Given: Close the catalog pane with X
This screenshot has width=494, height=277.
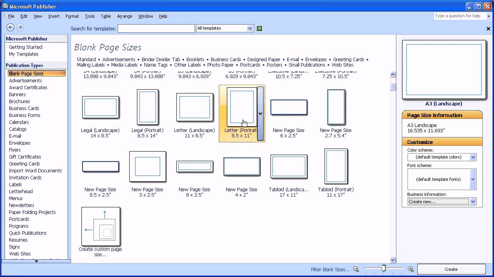Looking at the screenshot, I should 488,28.
